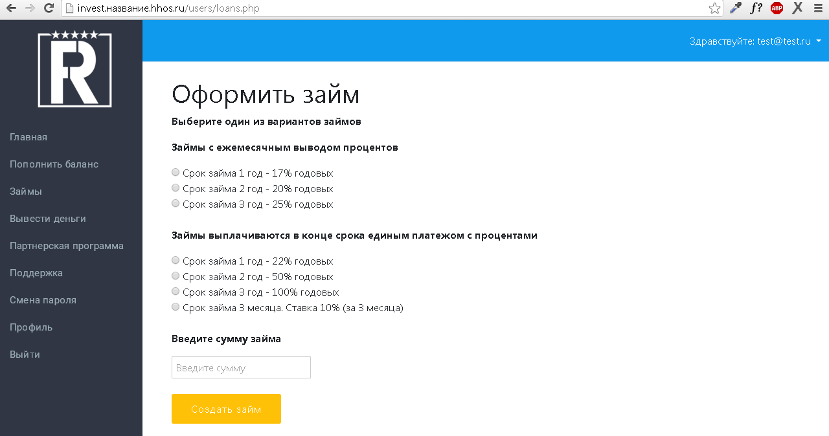This screenshot has height=436, width=829.
Task: Expand the test@test.ru user dropdown
Action: (x=755, y=41)
